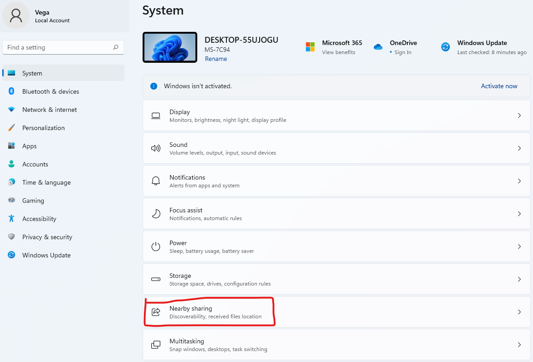Click the Display monitor icon
This screenshot has width=533, height=362.
tap(156, 116)
